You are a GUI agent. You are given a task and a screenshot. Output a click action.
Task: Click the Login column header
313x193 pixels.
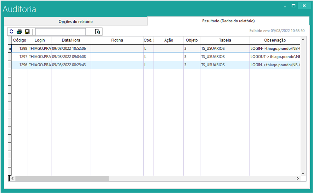click(40, 40)
